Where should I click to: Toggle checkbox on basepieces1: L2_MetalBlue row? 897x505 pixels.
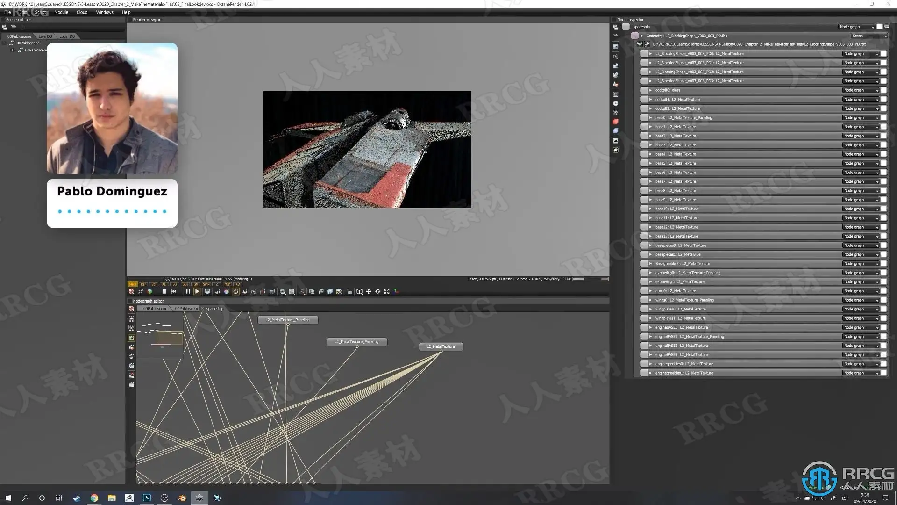tap(883, 254)
